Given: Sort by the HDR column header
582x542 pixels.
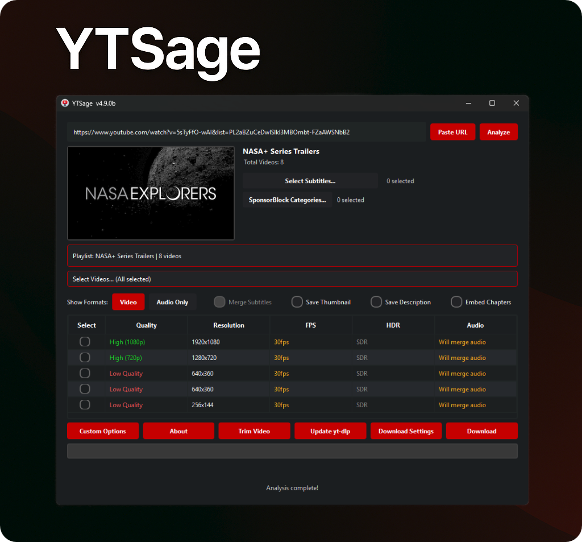Looking at the screenshot, I should pyautogui.click(x=393, y=325).
